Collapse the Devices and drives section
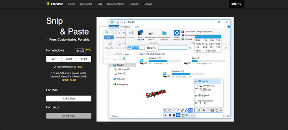 point(138,54)
